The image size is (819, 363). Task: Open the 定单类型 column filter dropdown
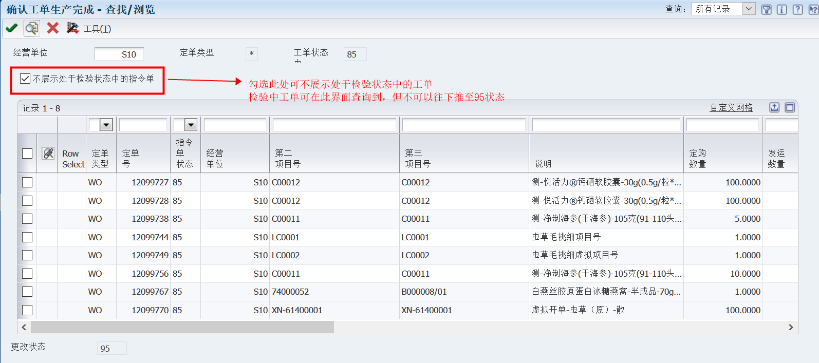click(106, 125)
